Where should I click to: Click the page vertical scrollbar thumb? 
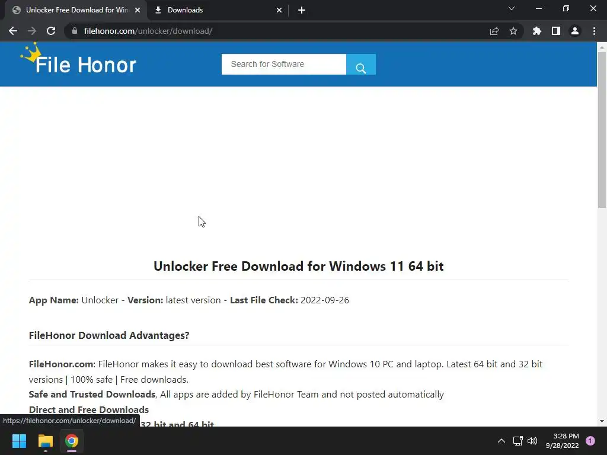coord(602,130)
